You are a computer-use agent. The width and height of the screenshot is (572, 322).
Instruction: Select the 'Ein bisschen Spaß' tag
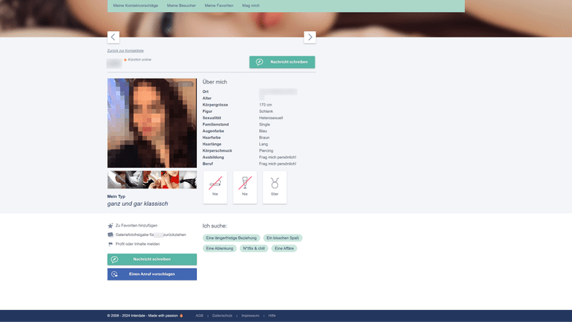(283, 238)
